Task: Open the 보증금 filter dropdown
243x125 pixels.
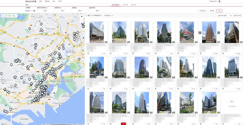Action: coord(80,11)
